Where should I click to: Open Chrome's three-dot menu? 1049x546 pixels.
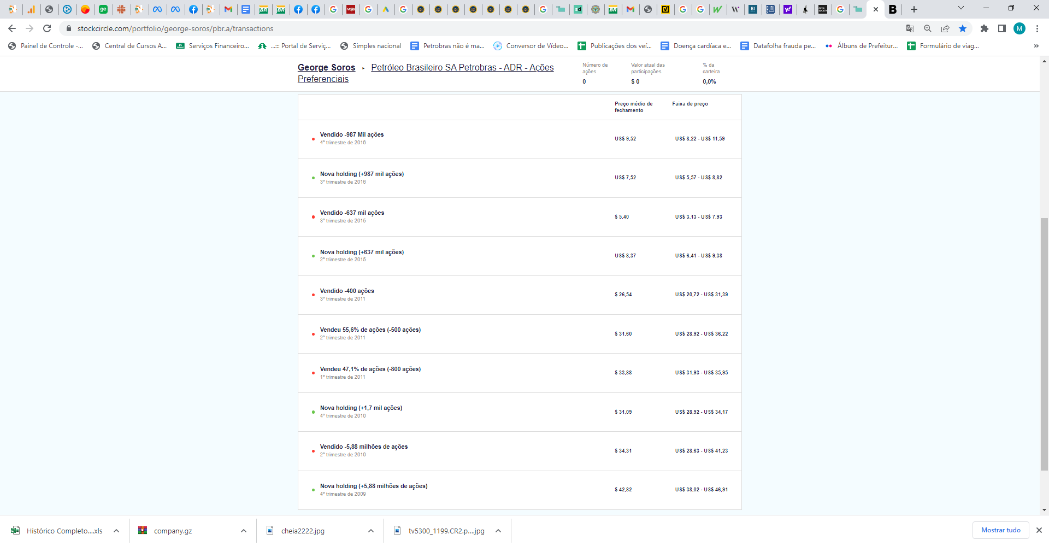pyautogui.click(x=1037, y=28)
